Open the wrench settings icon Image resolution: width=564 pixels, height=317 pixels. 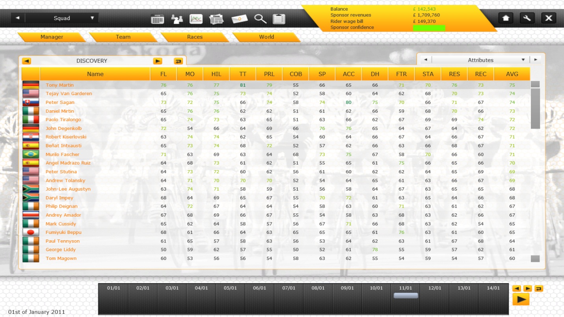pyautogui.click(x=527, y=18)
